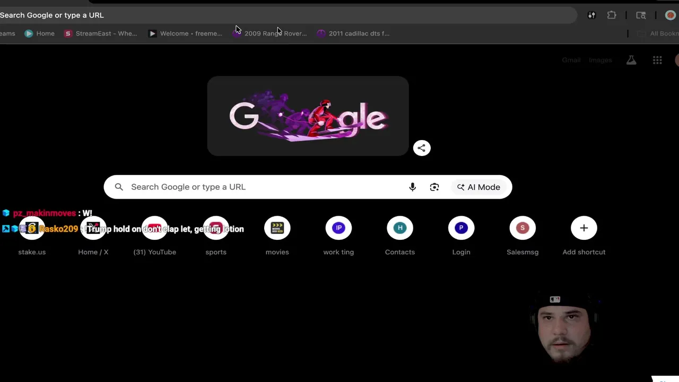Start voice search with microphone icon
679x382 pixels.
point(412,187)
